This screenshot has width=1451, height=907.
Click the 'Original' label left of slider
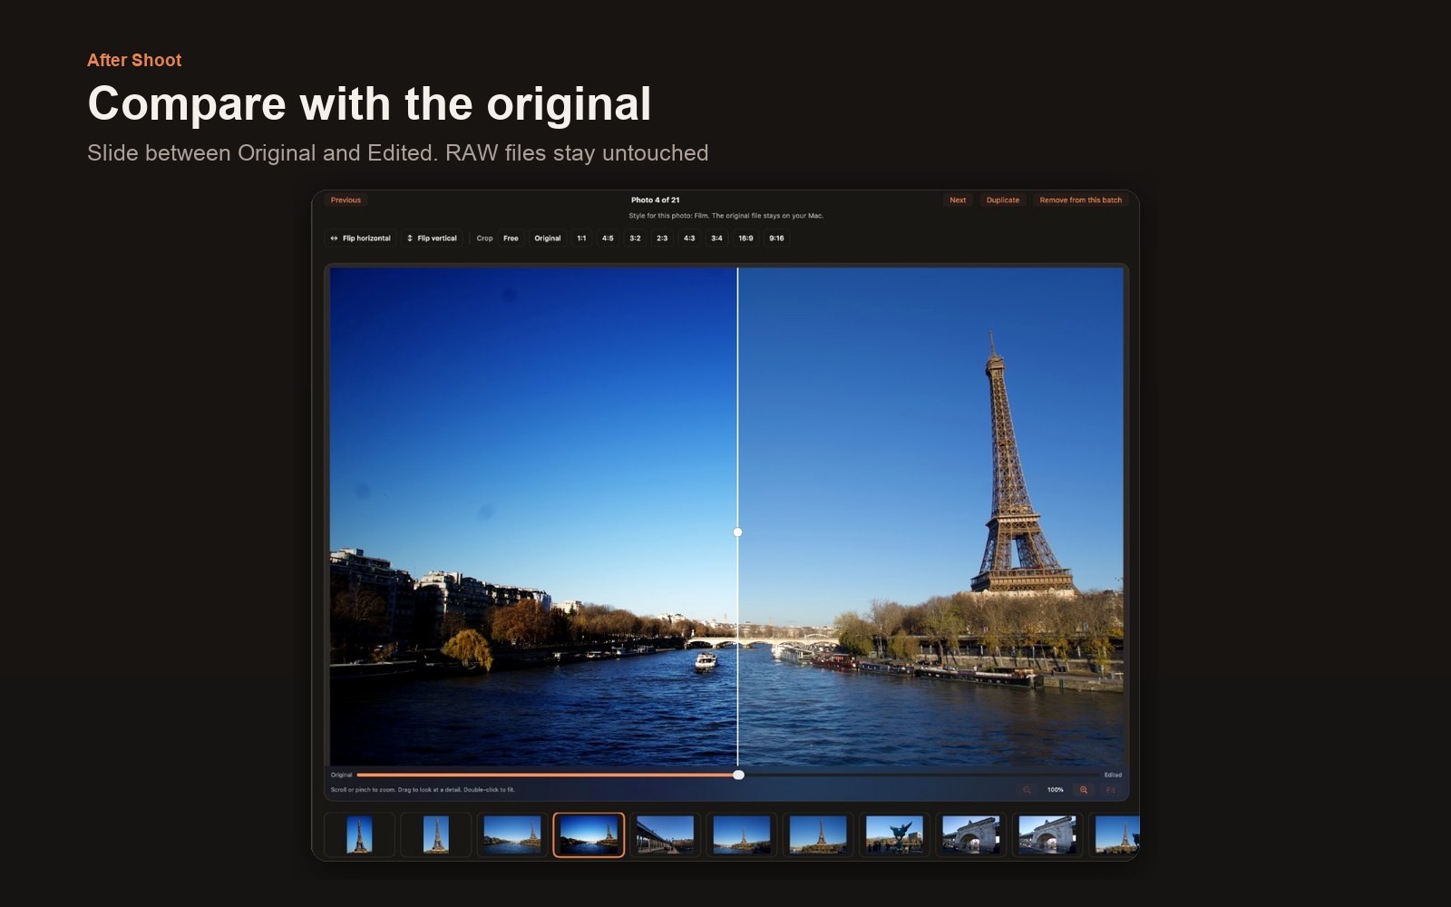(x=341, y=775)
